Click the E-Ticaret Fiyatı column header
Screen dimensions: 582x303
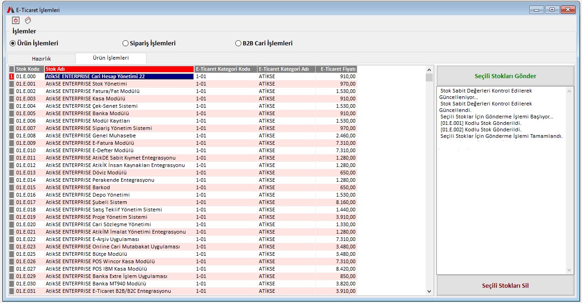336,69
